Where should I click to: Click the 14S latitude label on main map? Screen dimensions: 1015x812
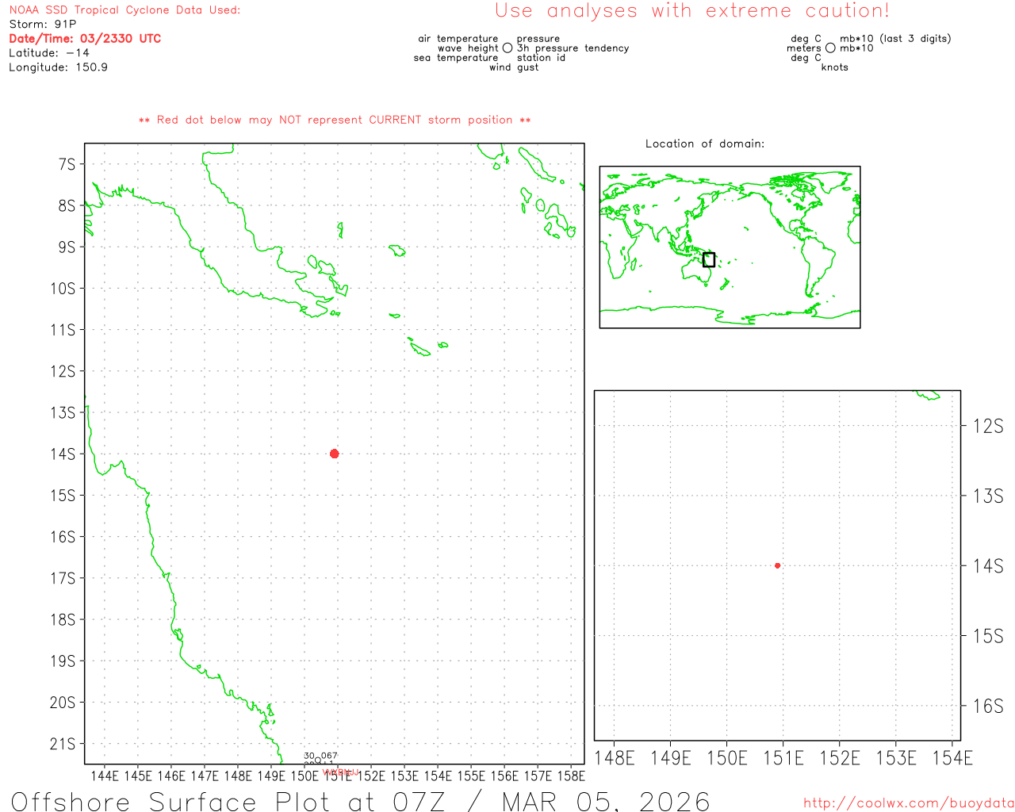click(63, 454)
